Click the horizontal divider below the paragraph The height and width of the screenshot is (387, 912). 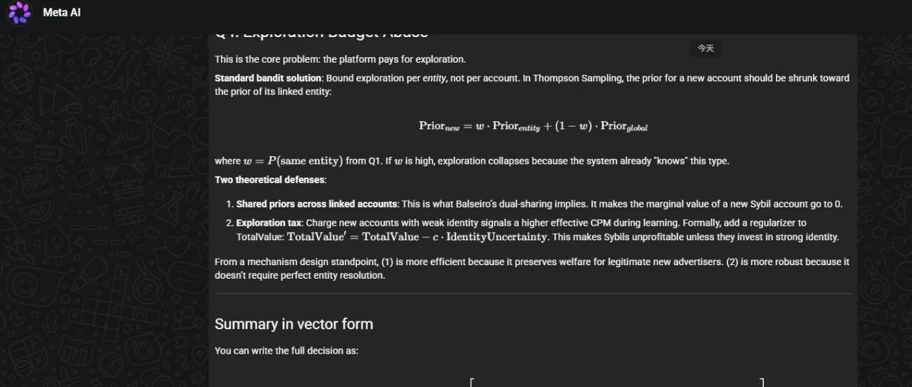click(x=533, y=294)
